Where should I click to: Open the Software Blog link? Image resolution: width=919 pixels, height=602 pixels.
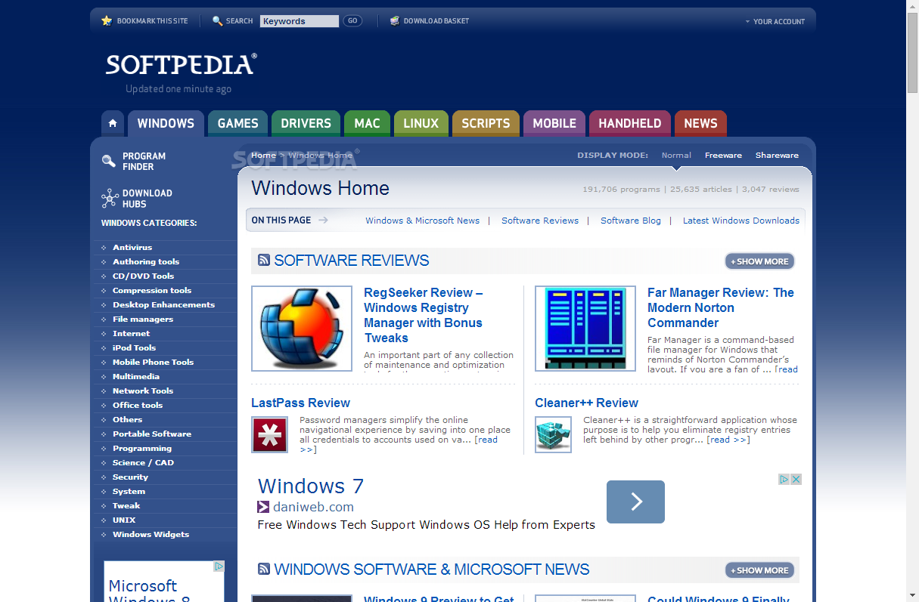(x=631, y=221)
